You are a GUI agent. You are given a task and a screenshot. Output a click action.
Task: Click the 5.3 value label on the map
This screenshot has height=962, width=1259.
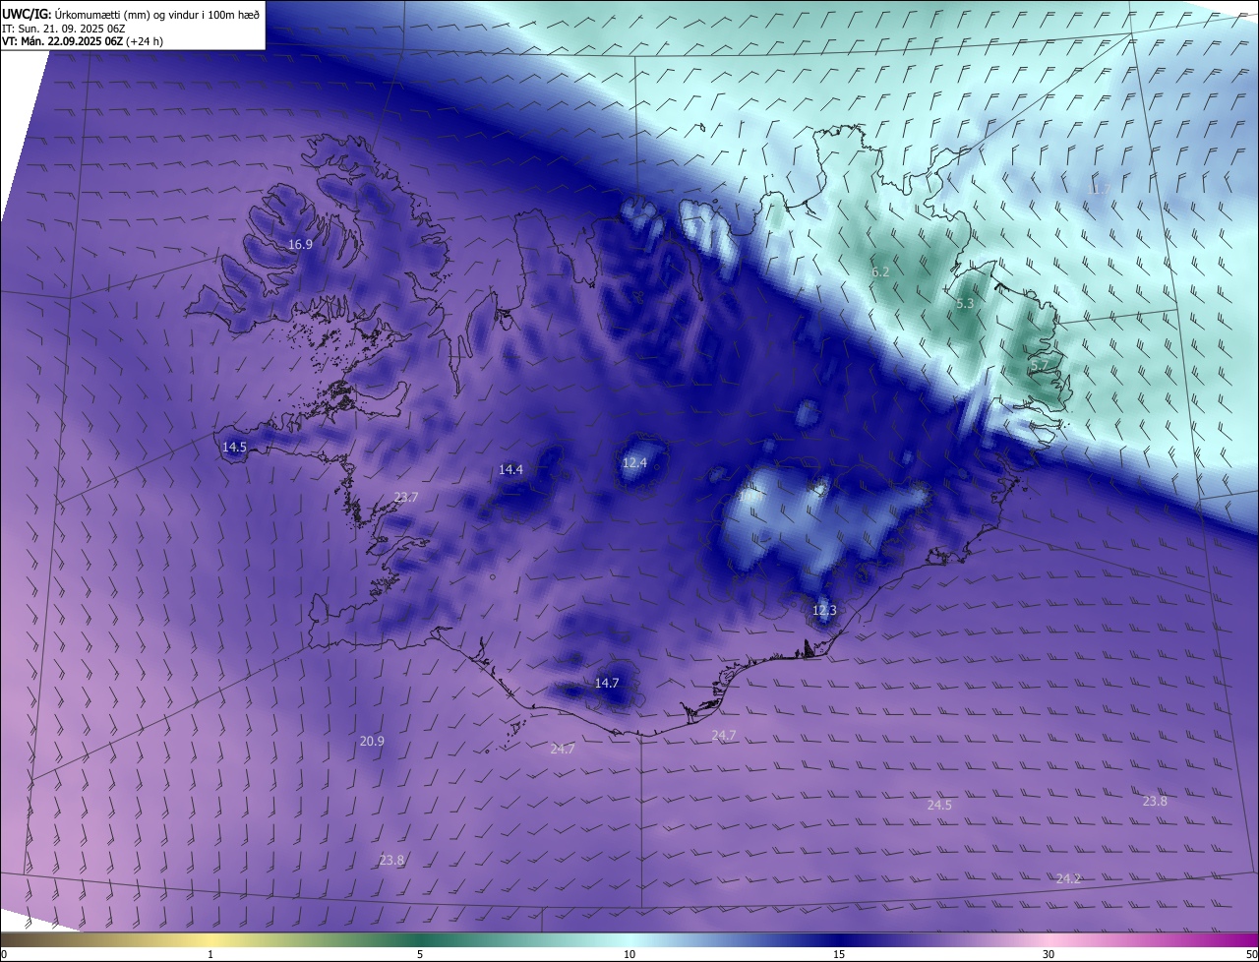pos(965,304)
